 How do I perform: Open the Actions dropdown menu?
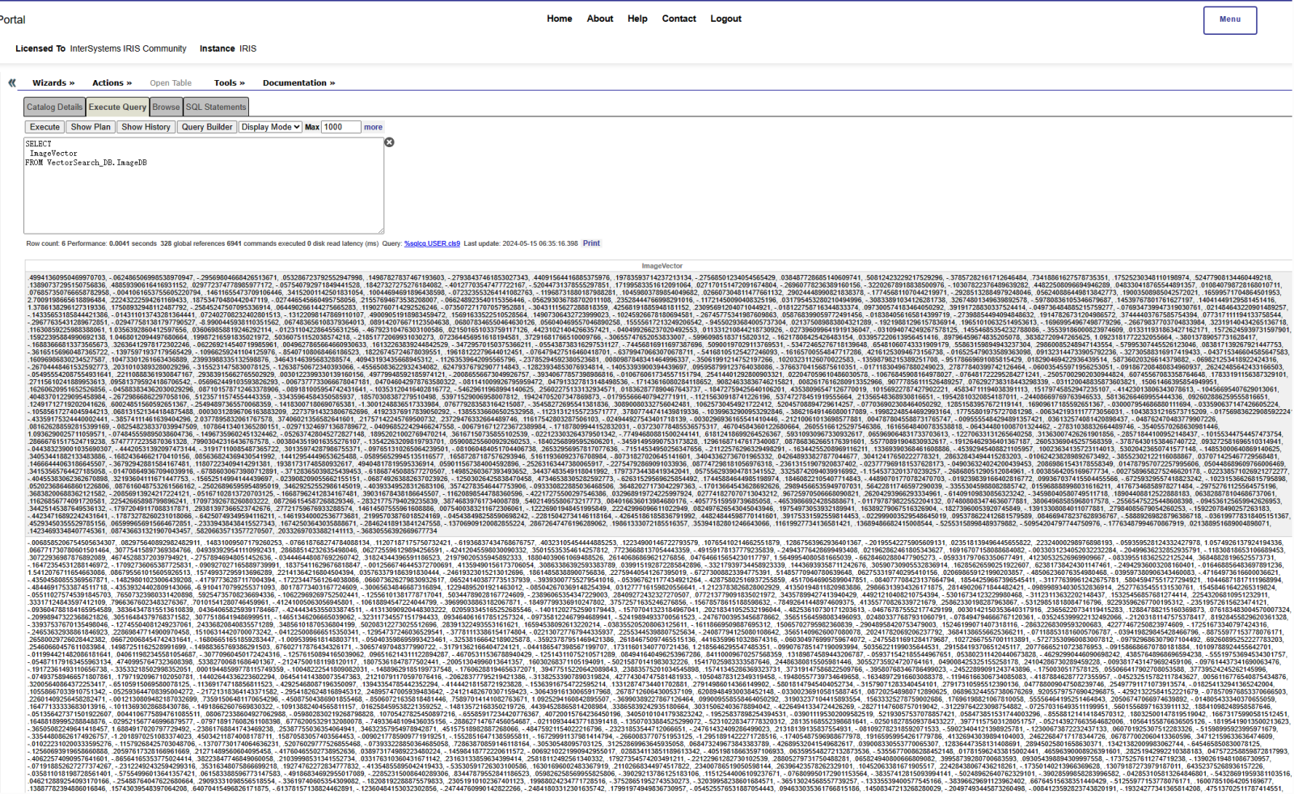(112, 82)
